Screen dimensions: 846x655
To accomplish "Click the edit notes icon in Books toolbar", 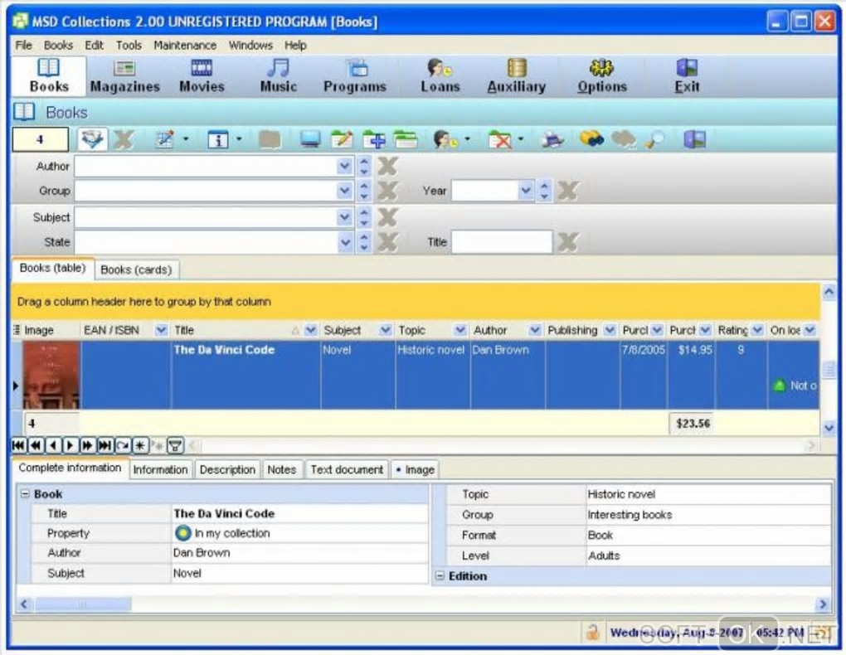I will [164, 140].
